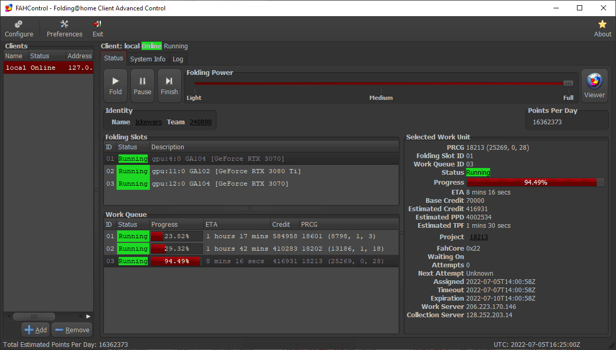Maximize the FAHControl window

[x=580, y=8]
